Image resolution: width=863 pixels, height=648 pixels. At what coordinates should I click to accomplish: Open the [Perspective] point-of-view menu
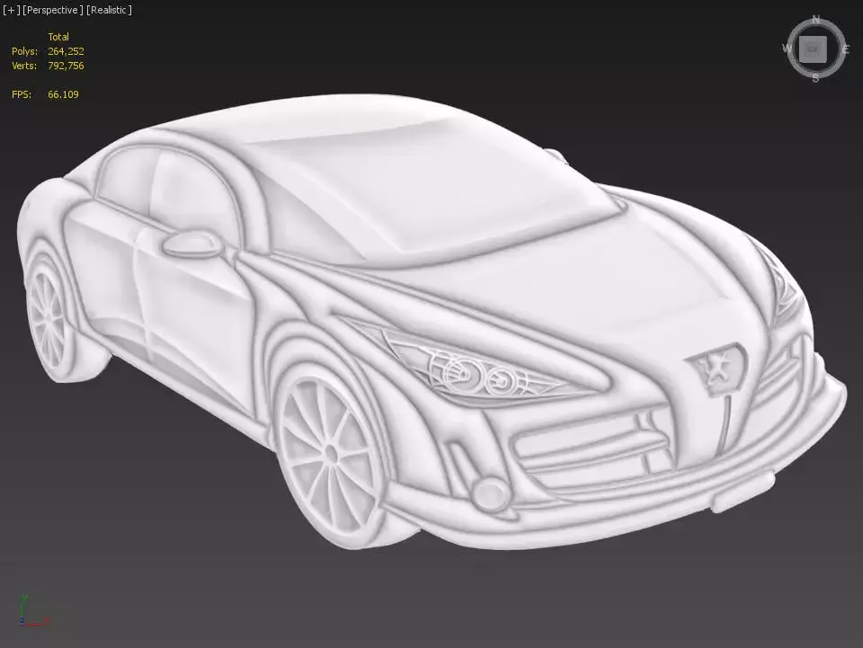pos(53,10)
